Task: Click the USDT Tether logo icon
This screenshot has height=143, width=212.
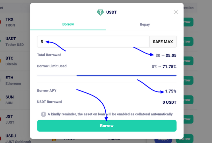Action: pyautogui.click(x=100, y=13)
